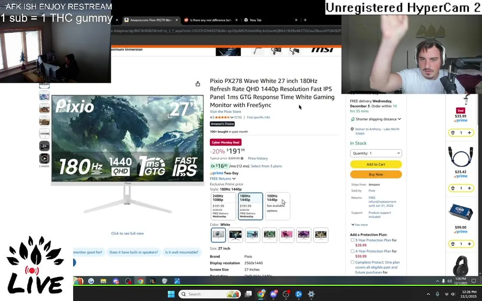Viewport: 482px width, 301px height.
Task: Delete the $23.42 cable from the cart sidebar
Action: [x=453, y=188]
